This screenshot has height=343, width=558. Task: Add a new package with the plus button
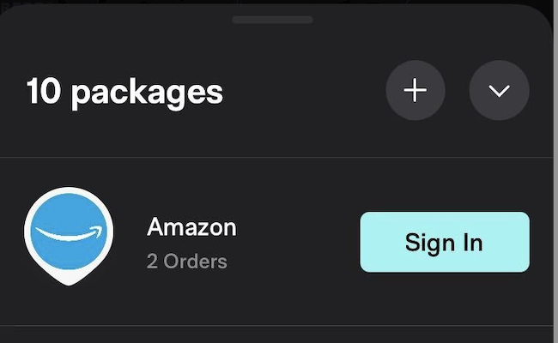point(415,90)
